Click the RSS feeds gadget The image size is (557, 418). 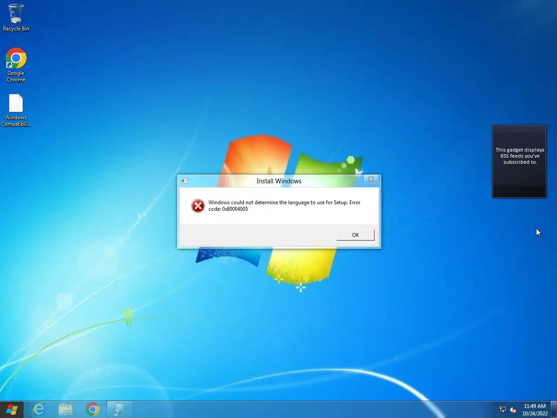tap(519, 162)
